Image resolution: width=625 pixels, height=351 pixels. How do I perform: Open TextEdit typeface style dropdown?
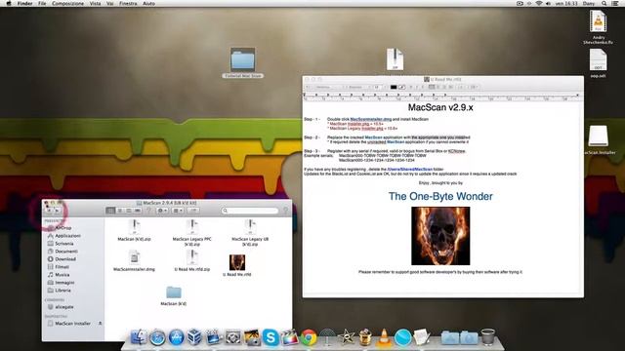(x=359, y=87)
